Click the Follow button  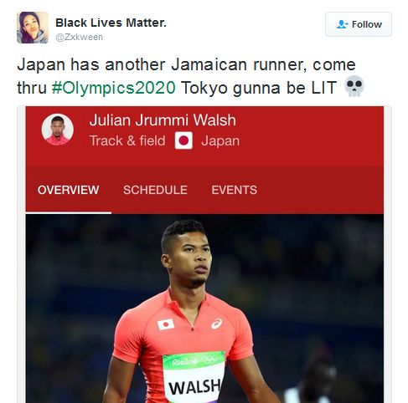click(x=359, y=24)
